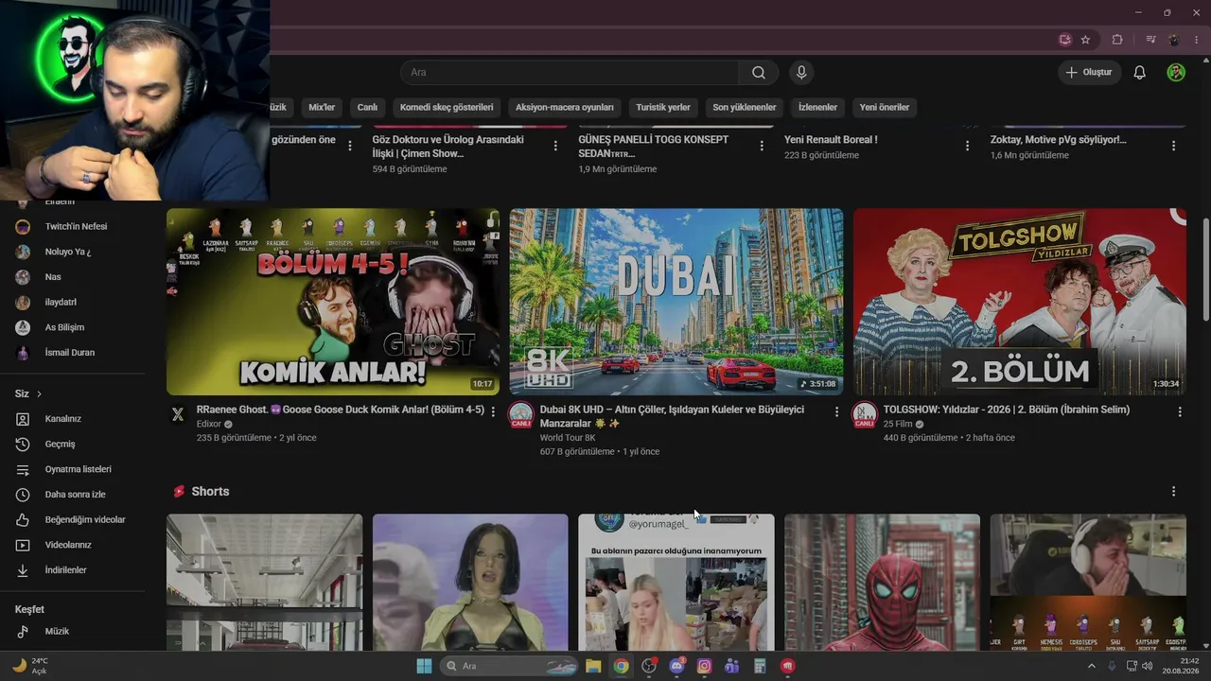
Task: Select the Mix'ler filter chip
Action: coord(322,107)
